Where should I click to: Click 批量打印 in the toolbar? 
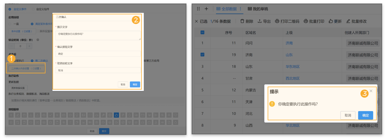tap(314, 21)
